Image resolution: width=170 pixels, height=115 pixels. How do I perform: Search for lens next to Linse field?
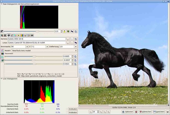[x=68, y=43]
